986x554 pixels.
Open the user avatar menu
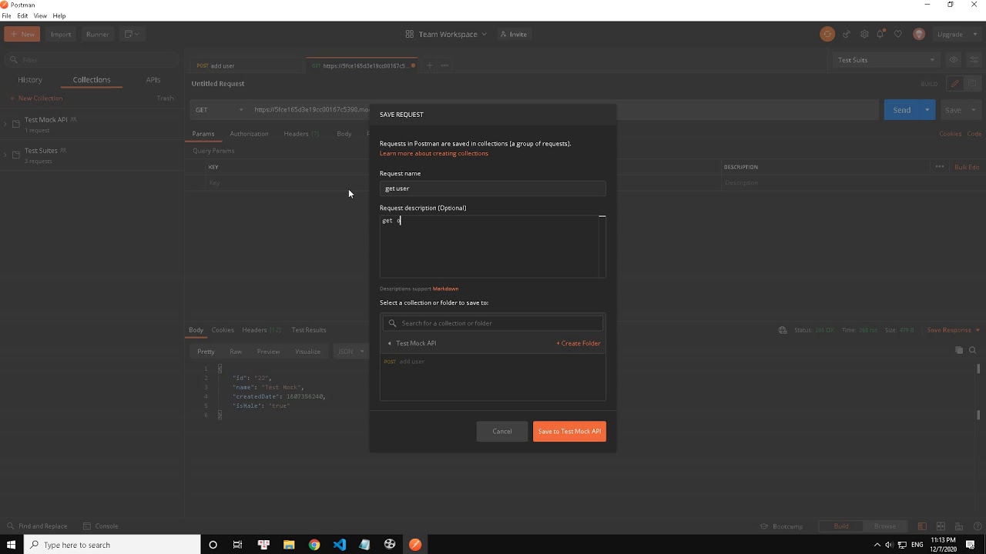tap(918, 34)
